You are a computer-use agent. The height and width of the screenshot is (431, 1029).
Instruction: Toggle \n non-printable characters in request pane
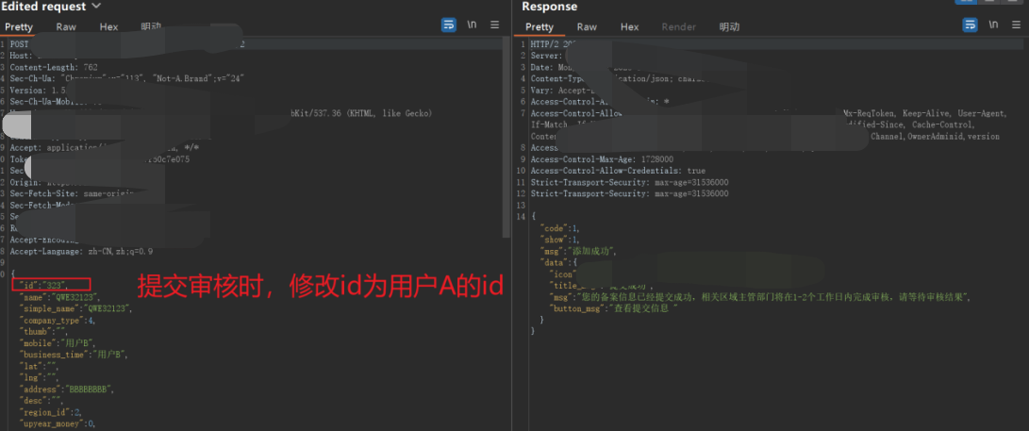pyautogui.click(x=472, y=25)
